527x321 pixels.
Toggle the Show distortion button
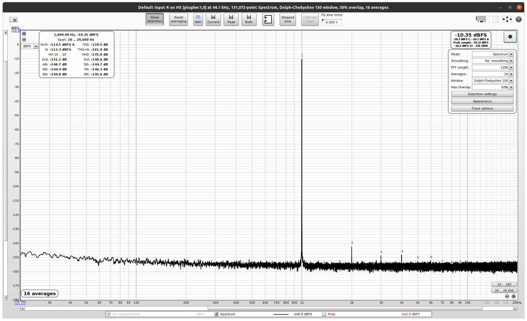click(155, 19)
